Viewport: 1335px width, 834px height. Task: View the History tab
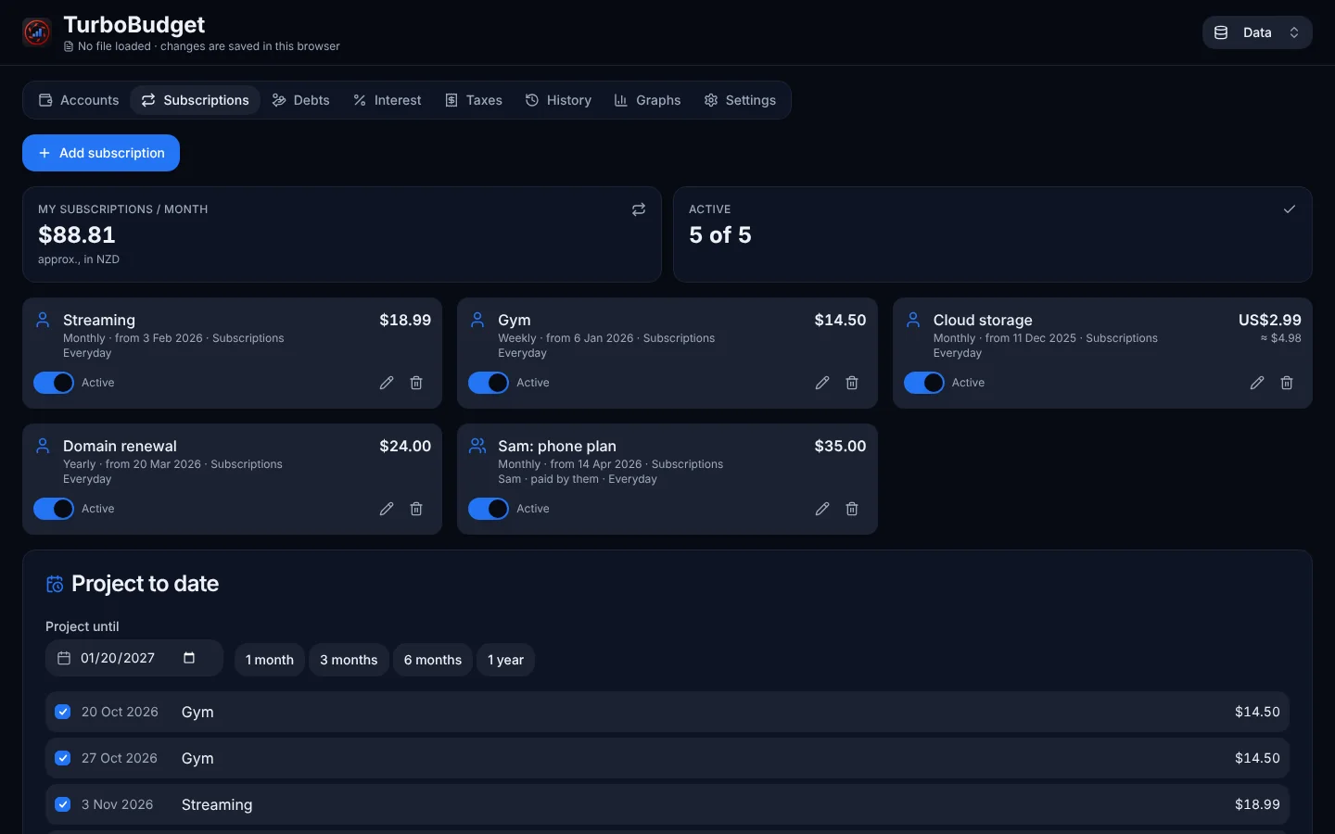click(x=558, y=100)
